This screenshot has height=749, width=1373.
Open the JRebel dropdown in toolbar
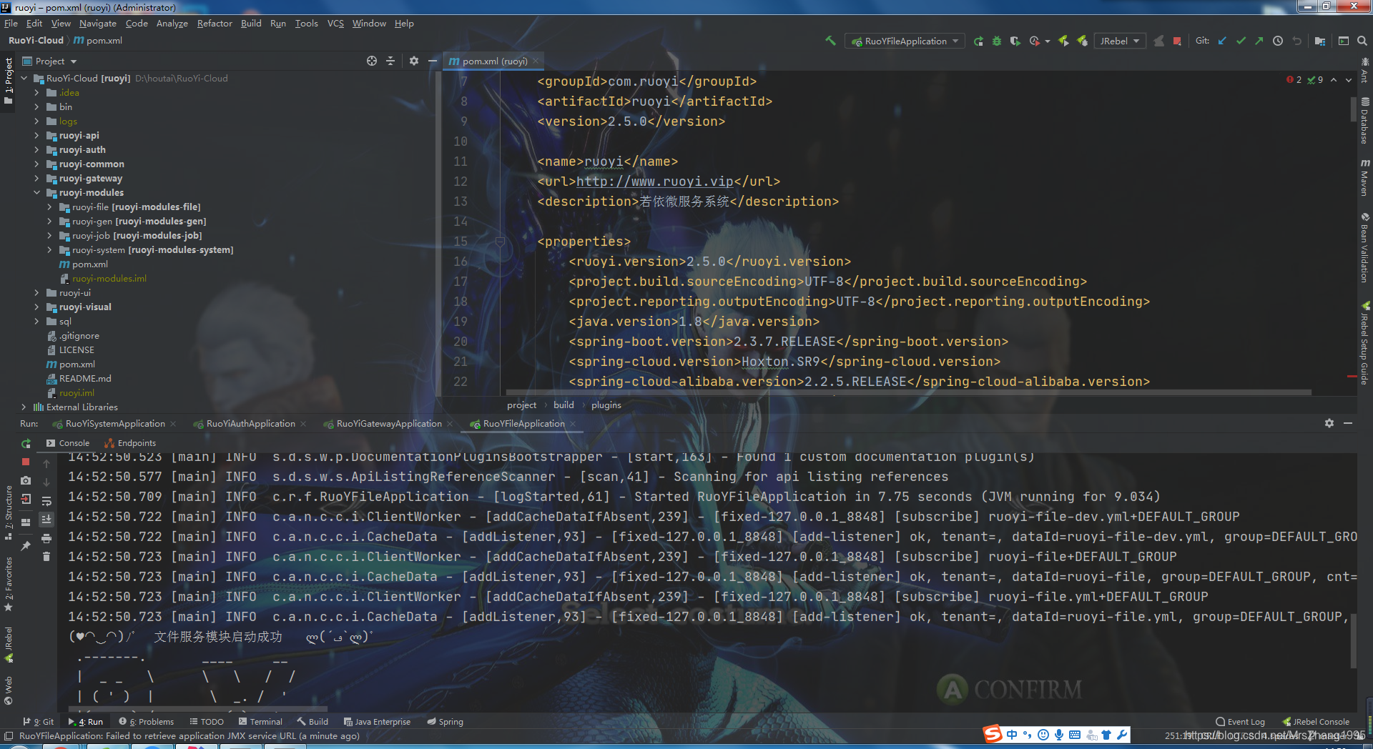pos(1119,41)
